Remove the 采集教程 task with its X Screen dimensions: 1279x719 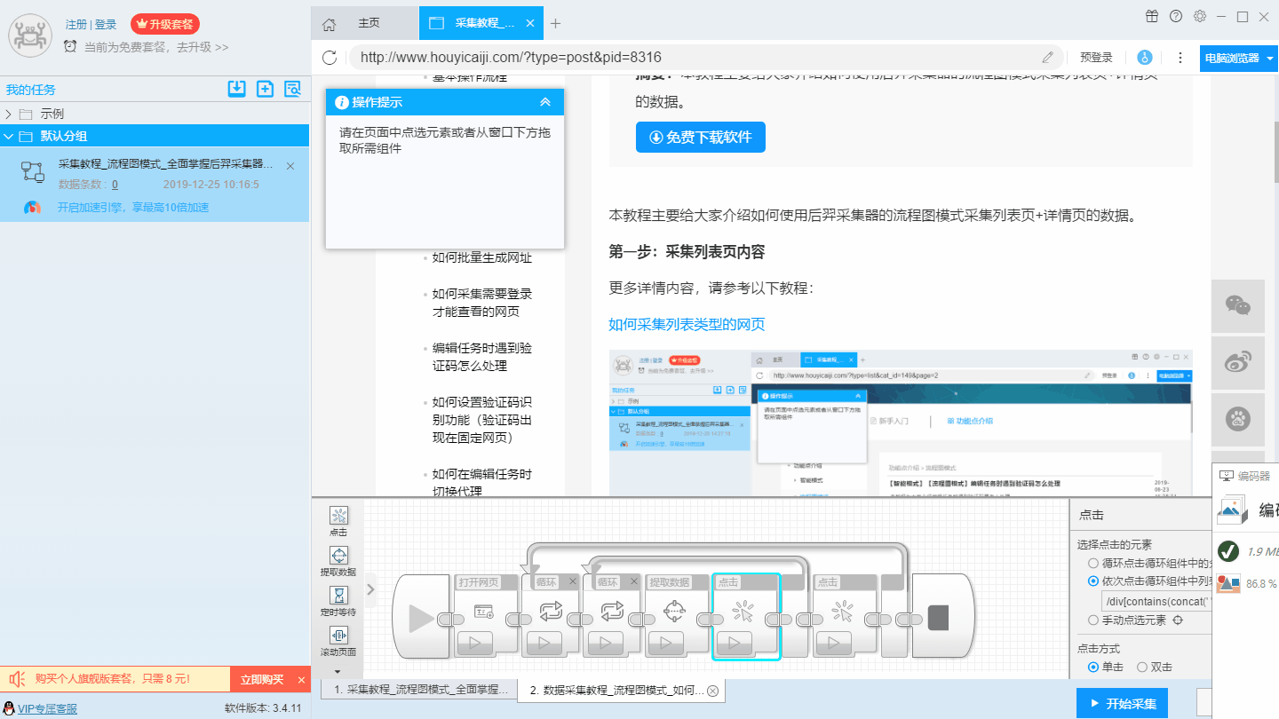[290, 166]
